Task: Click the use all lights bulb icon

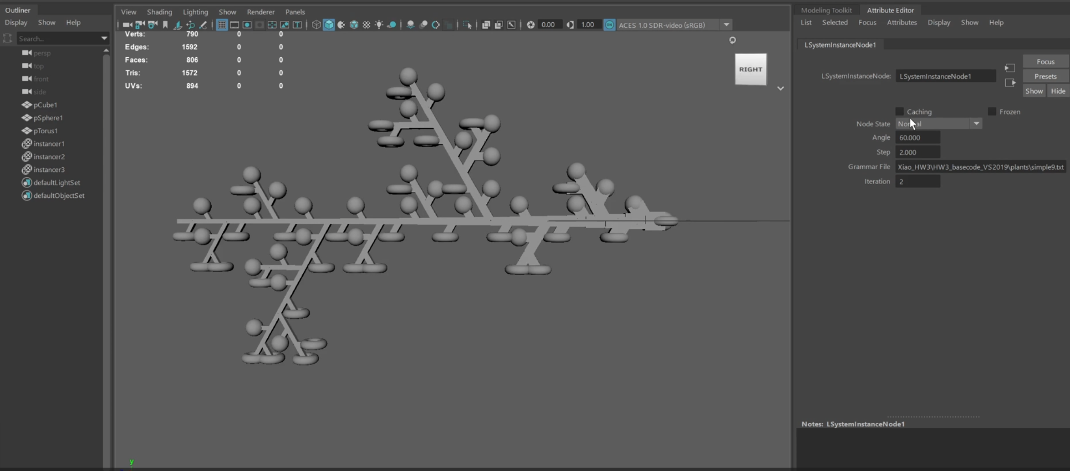Action: point(379,25)
